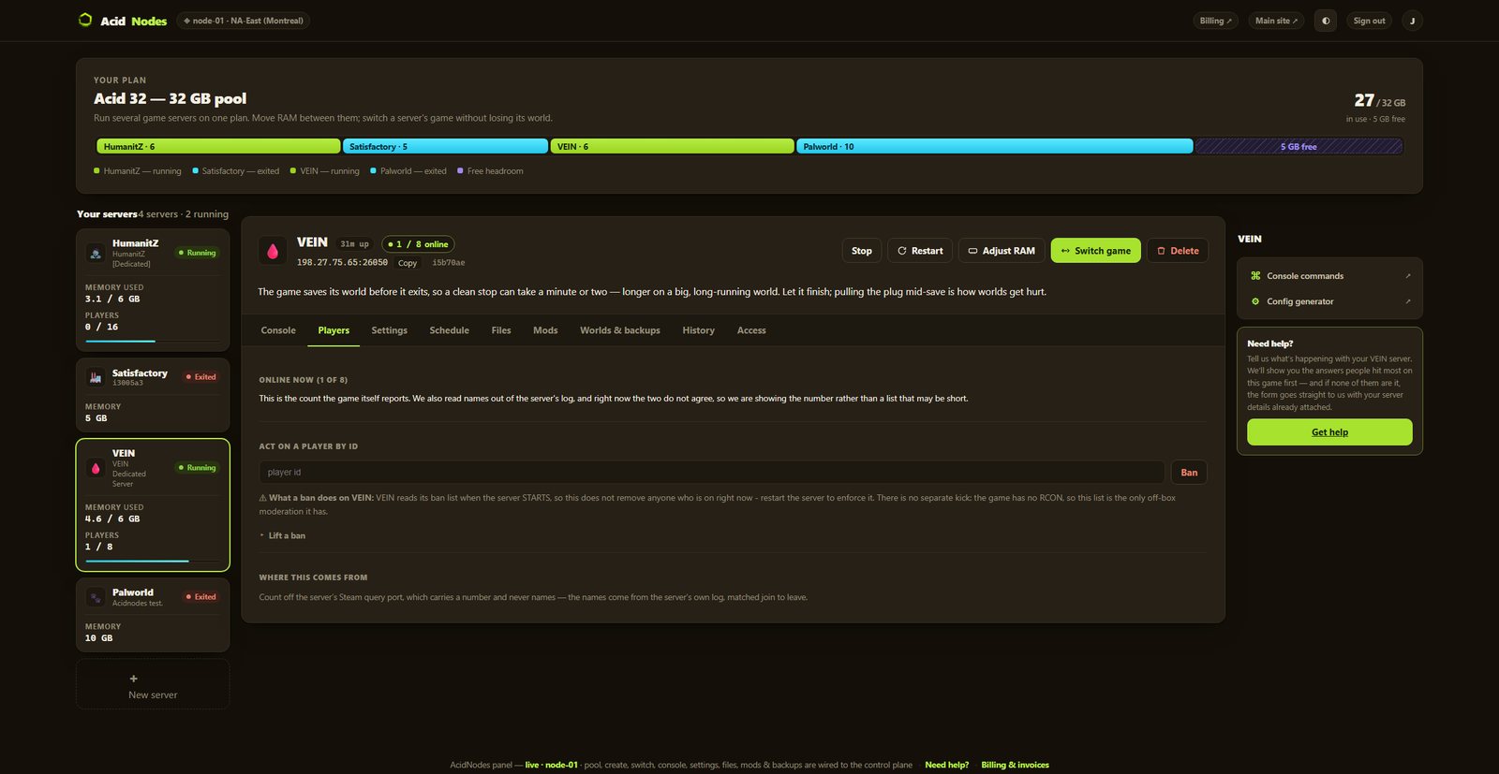Viewport: 1499px width, 774px height.
Task: Stop the VEIN server
Action: tap(862, 251)
